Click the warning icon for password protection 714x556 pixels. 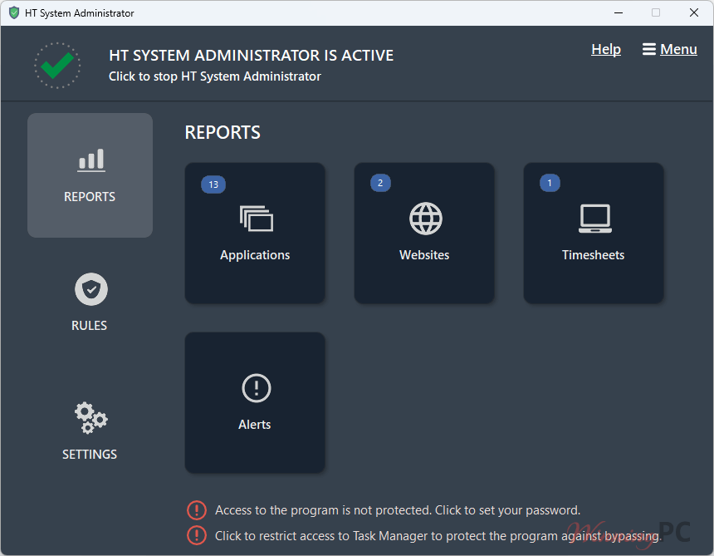click(x=197, y=510)
